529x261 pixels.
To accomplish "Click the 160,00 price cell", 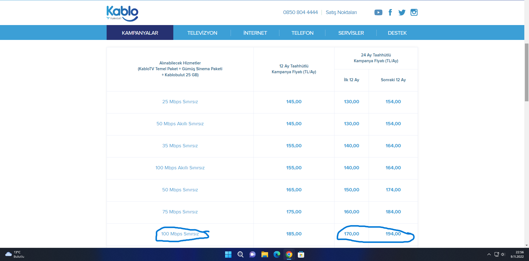I will coord(351,212).
